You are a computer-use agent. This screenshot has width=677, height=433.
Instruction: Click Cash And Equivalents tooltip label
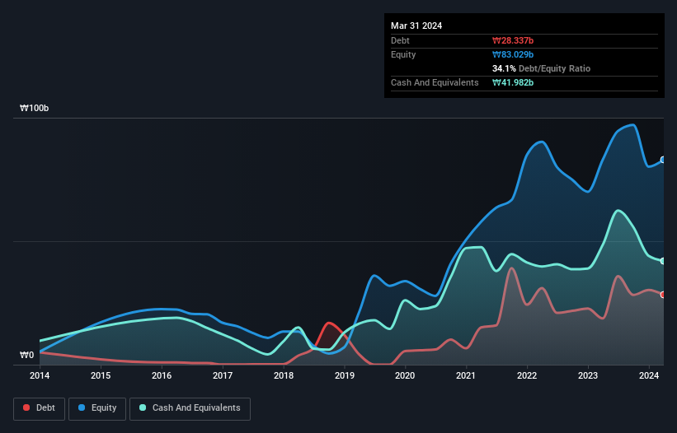(x=435, y=82)
